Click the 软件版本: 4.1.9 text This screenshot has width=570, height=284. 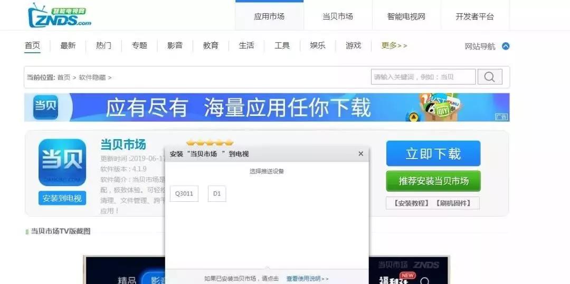pos(123,169)
